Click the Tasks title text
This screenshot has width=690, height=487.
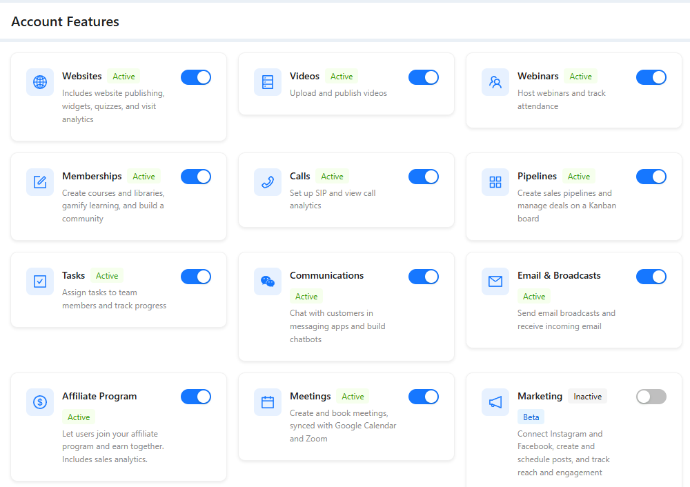(74, 275)
